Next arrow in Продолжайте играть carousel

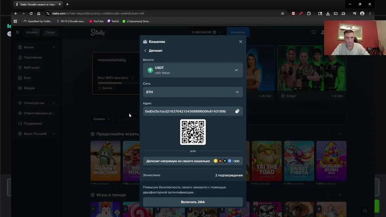[340, 134]
